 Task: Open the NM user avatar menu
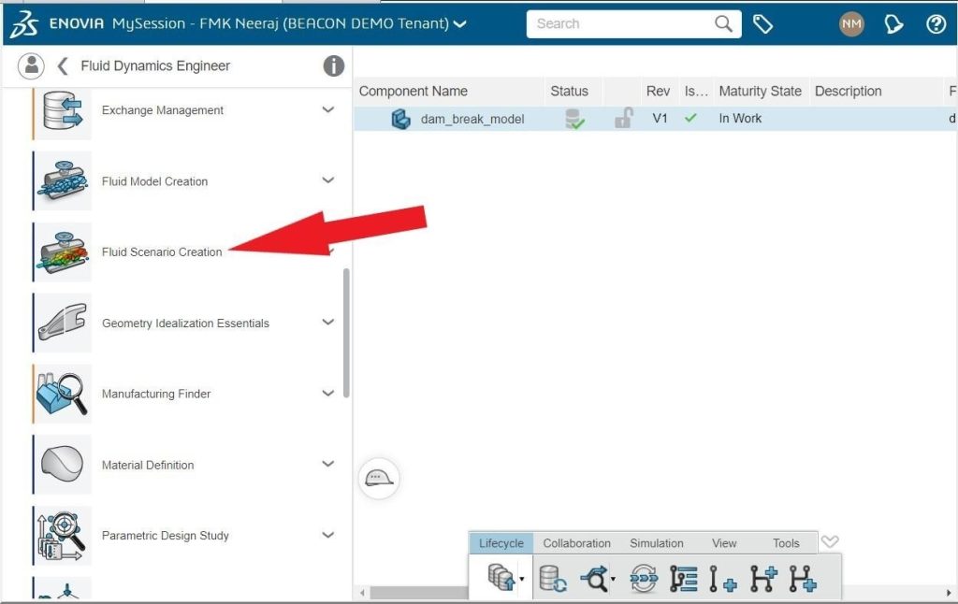pyautogui.click(x=851, y=23)
